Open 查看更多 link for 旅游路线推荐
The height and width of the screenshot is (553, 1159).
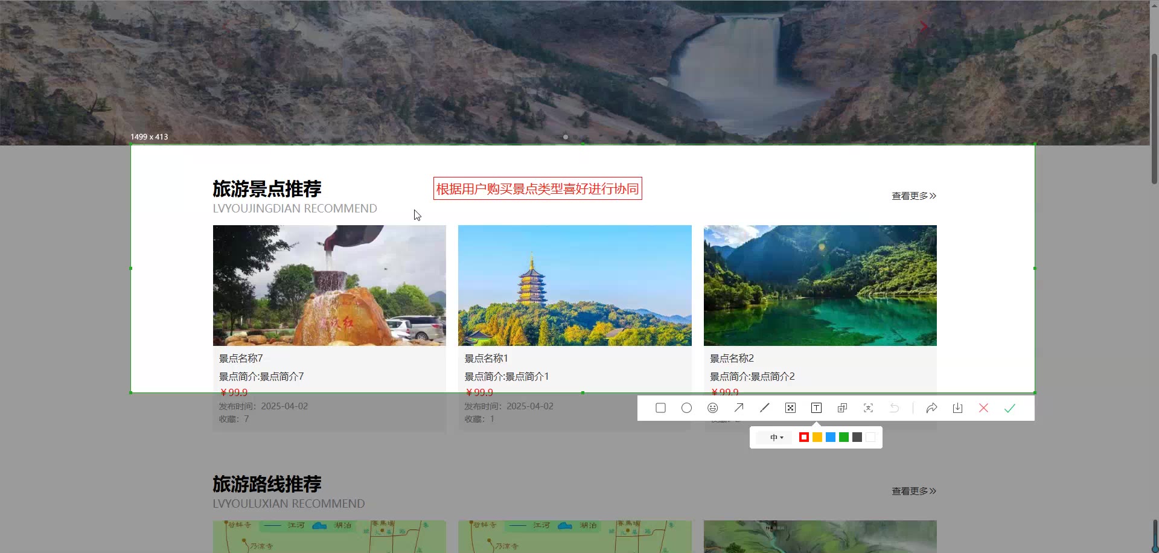pyautogui.click(x=914, y=491)
